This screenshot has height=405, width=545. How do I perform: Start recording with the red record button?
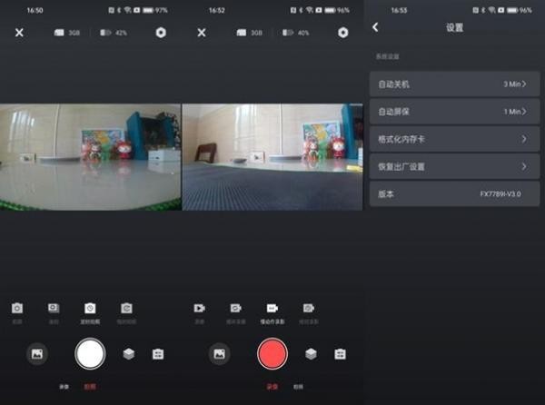tap(272, 353)
